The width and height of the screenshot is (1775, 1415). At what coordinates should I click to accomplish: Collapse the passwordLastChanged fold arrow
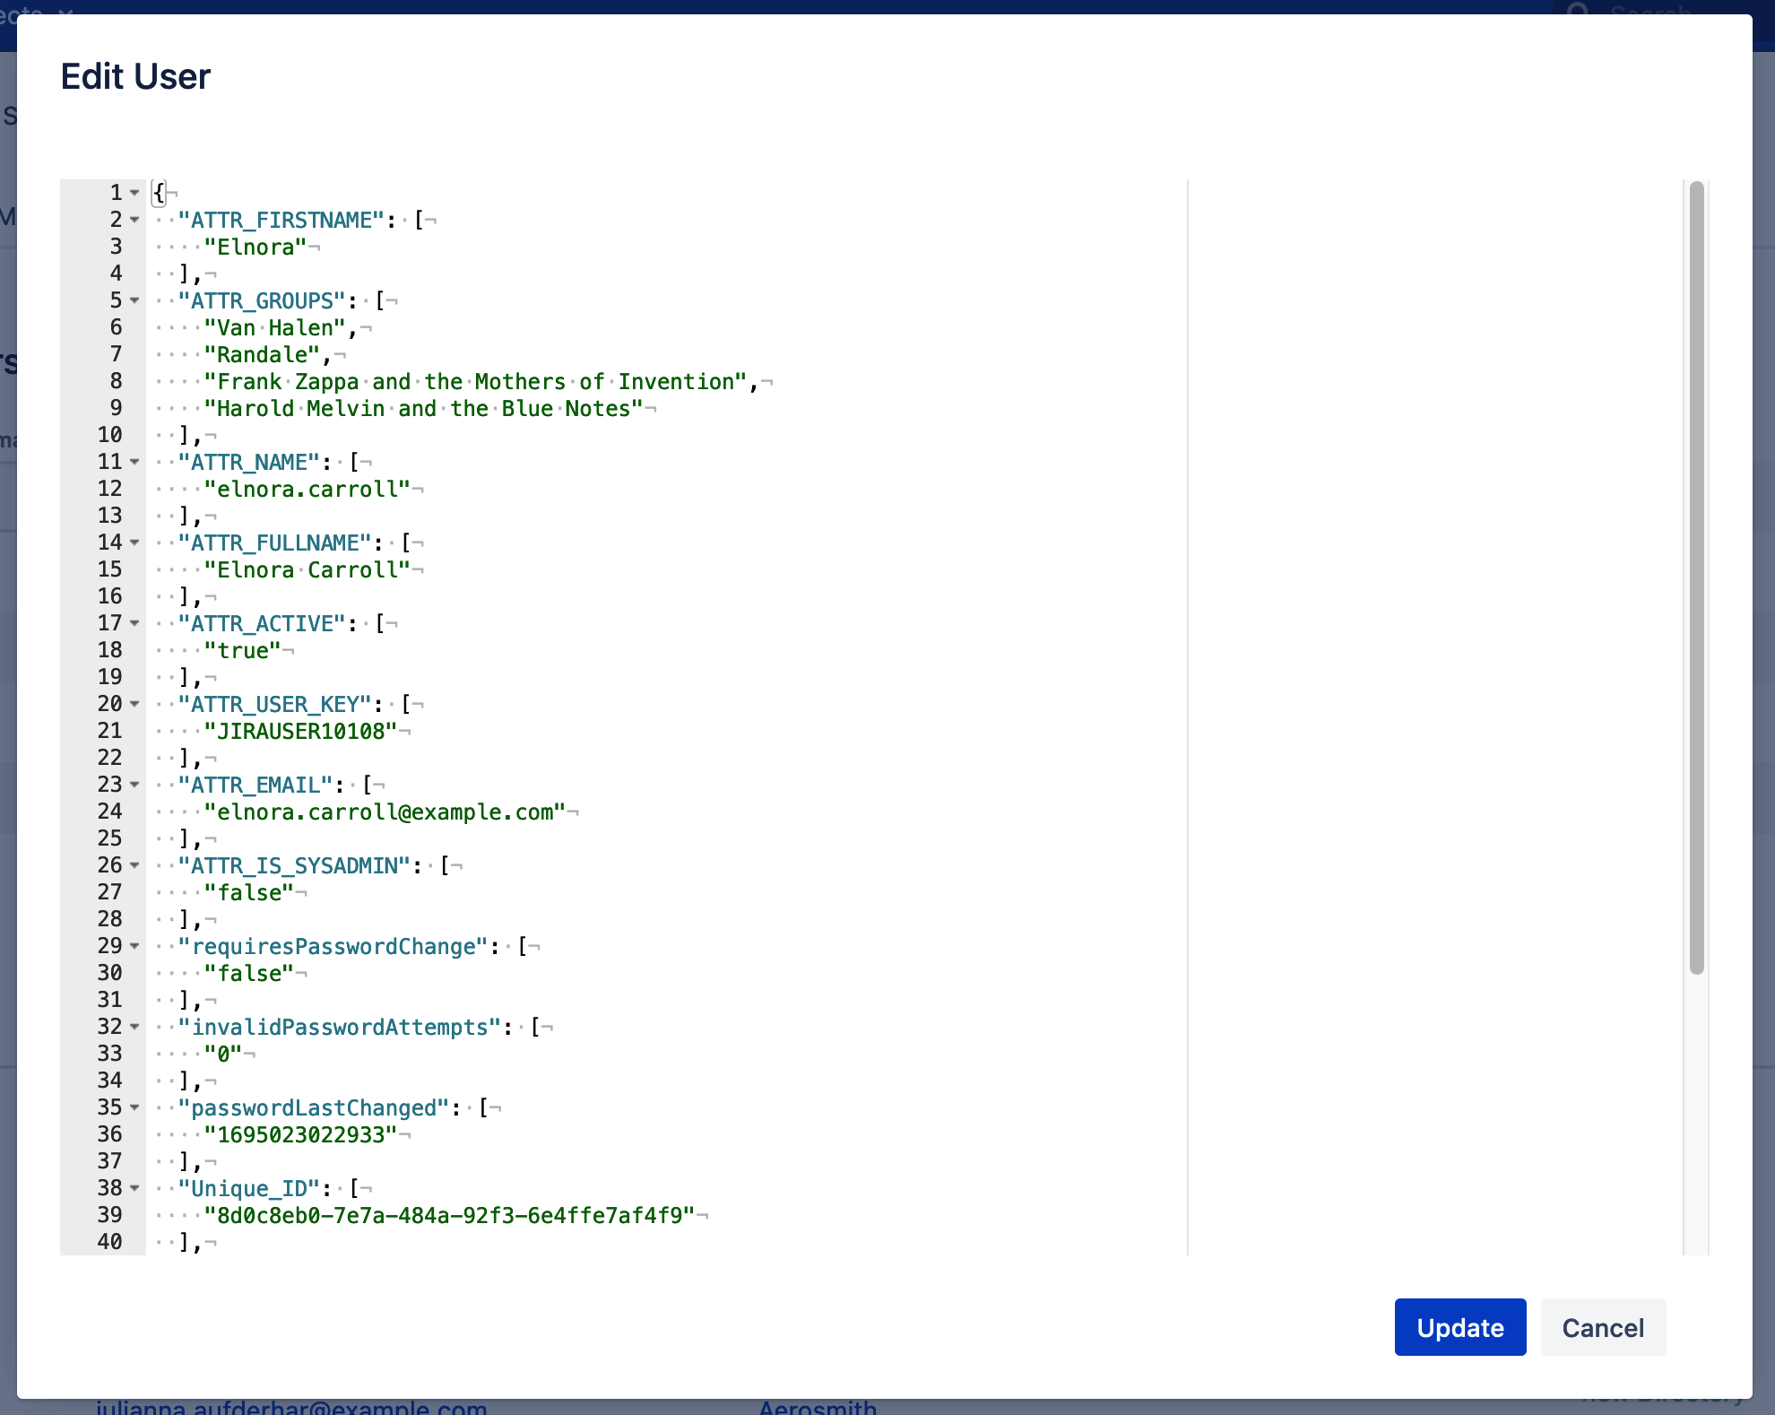coord(134,1107)
